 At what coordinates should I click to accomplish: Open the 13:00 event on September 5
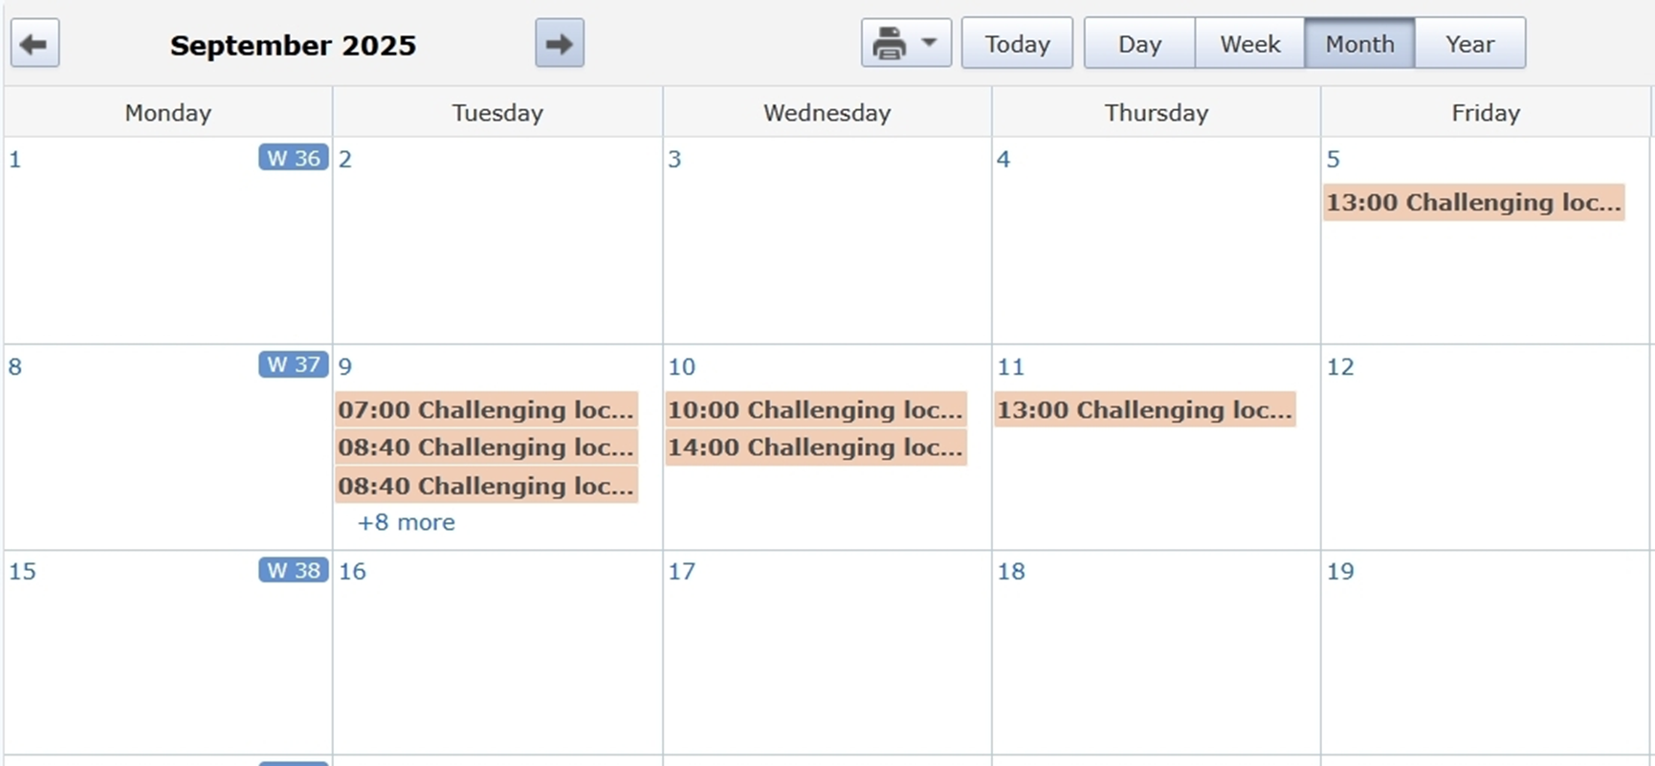click(x=1473, y=203)
